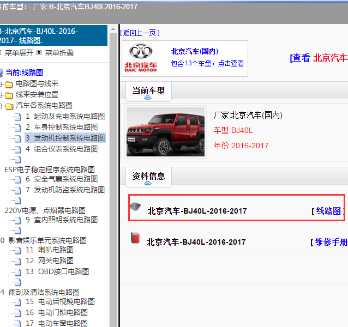Click the open folder icon for 汽车各系统电路图
This screenshot has height=327, width=348.
(x=9, y=106)
